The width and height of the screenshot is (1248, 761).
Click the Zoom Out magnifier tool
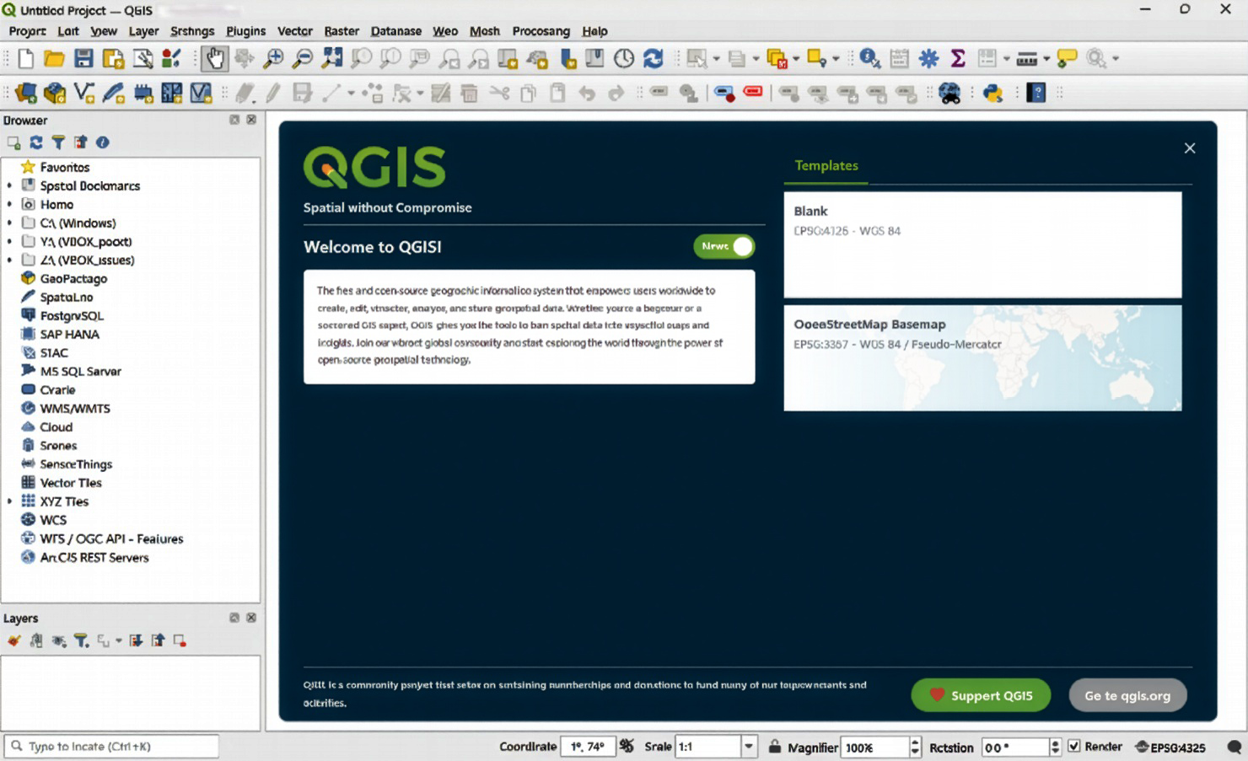click(302, 58)
